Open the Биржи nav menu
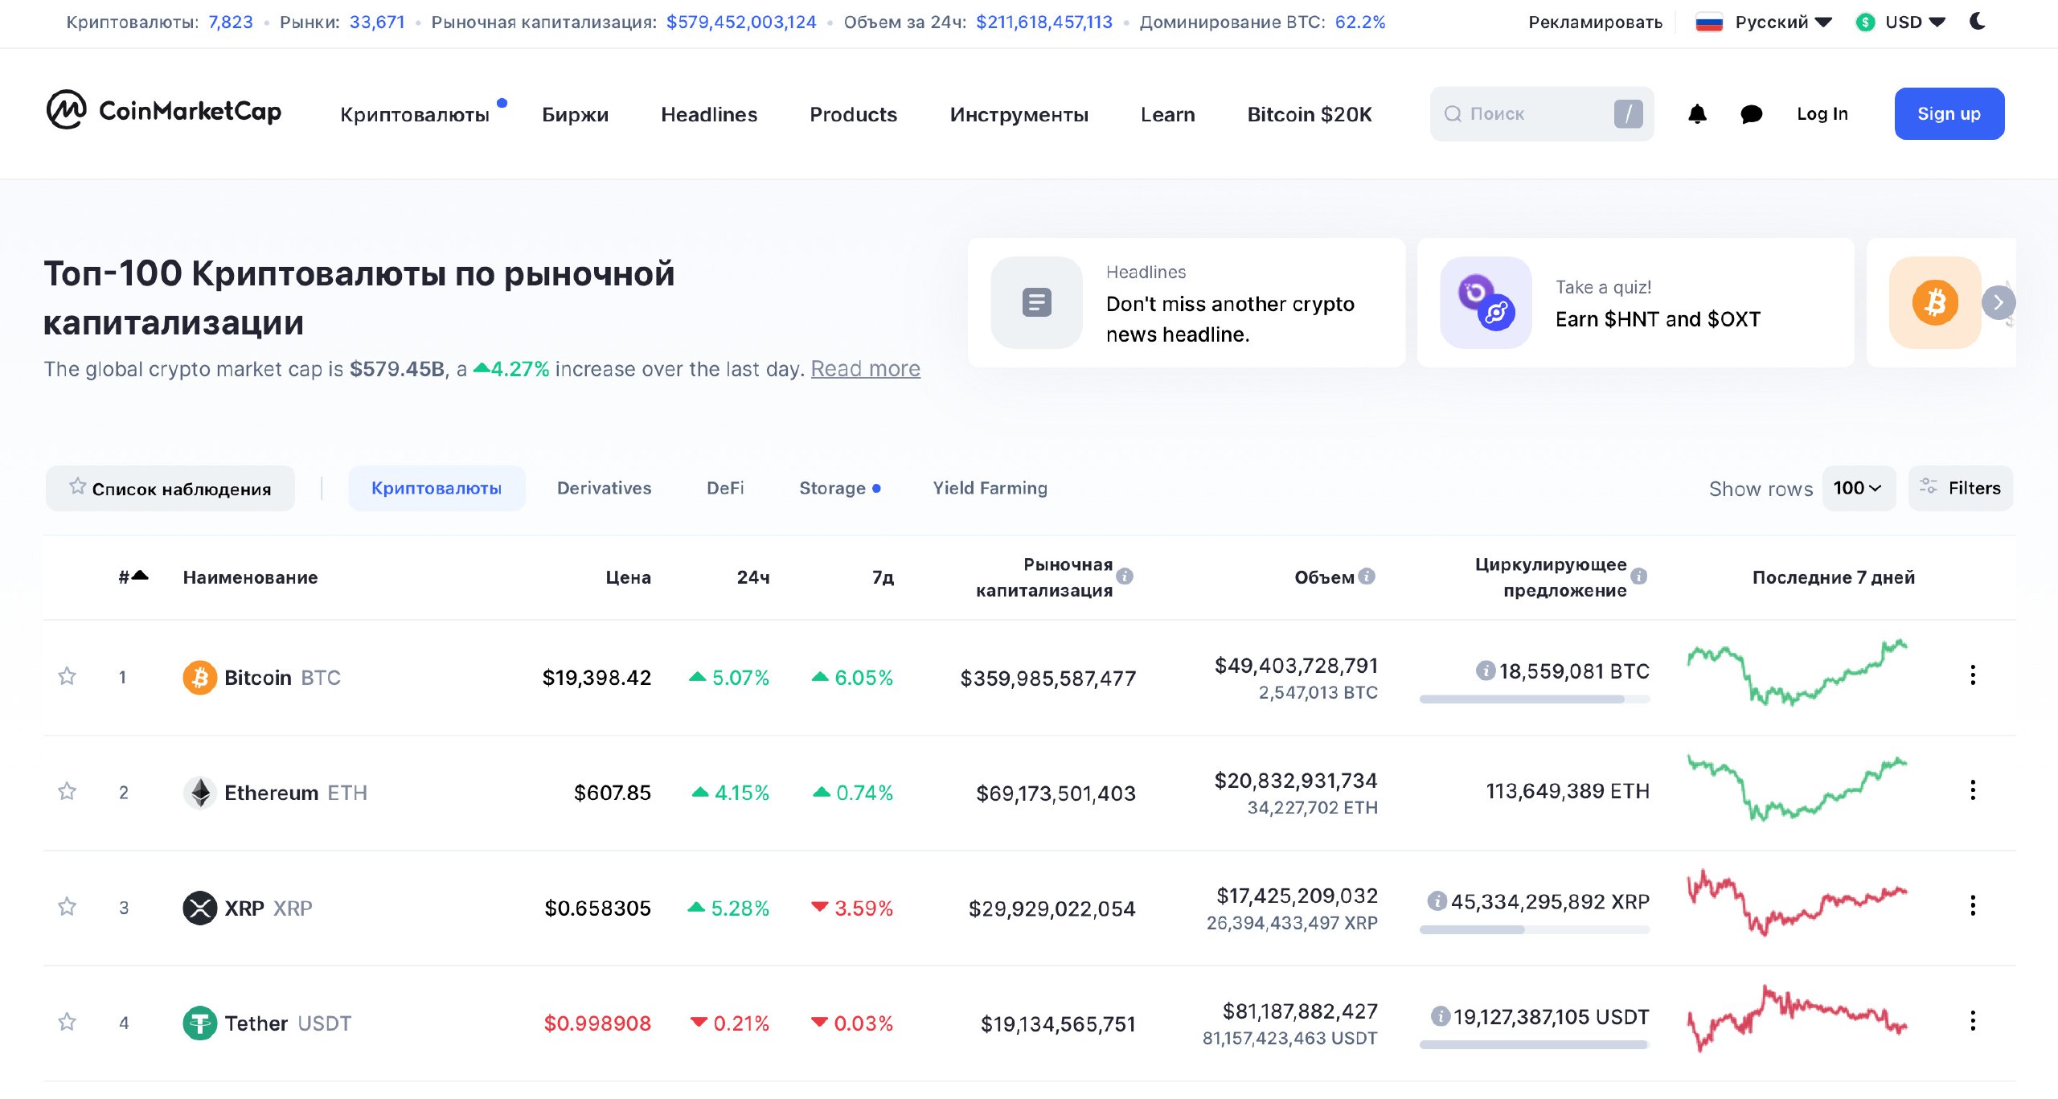2058x1099 pixels. (576, 114)
